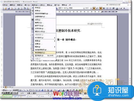Viewport: 134px width, 101px height.
Task: Expand the 框架 submenu
Action: point(44,47)
